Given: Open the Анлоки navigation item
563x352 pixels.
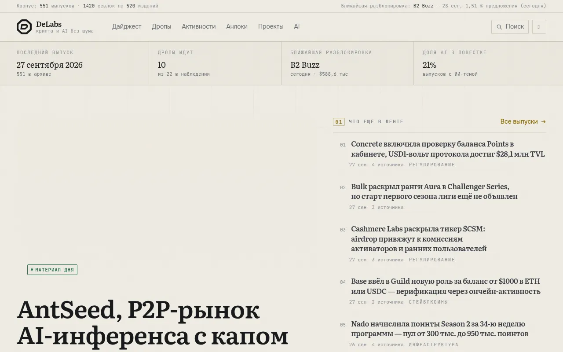Looking at the screenshot, I should [237, 26].
